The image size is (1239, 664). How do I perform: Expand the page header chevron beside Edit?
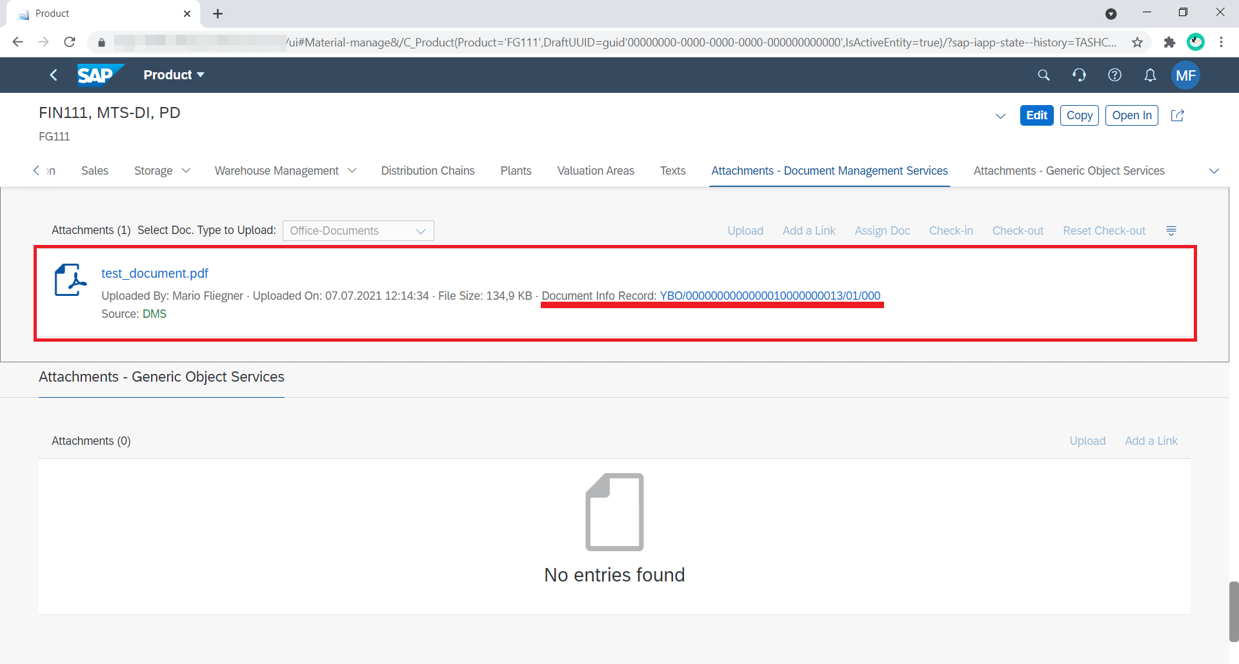pos(1000,116)
